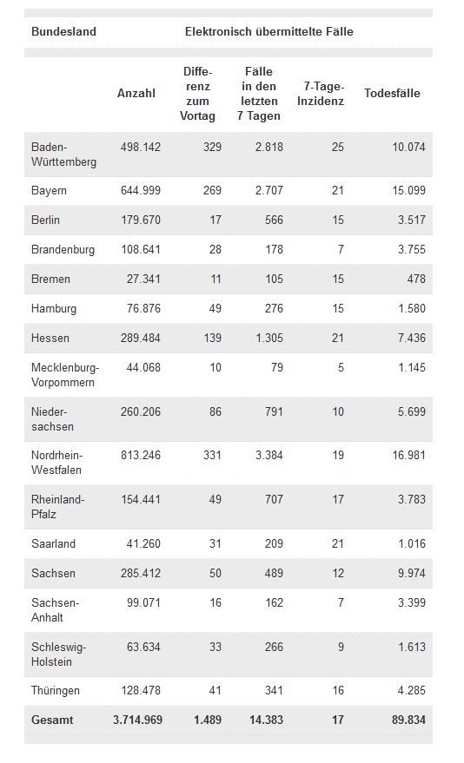The width and height of the screenshot is (464, 763).
Task: Click the Bayern row label
Action: pos(49,190)
